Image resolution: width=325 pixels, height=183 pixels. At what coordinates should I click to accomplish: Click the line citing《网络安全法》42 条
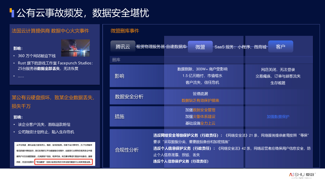click(x=232, y=149)
